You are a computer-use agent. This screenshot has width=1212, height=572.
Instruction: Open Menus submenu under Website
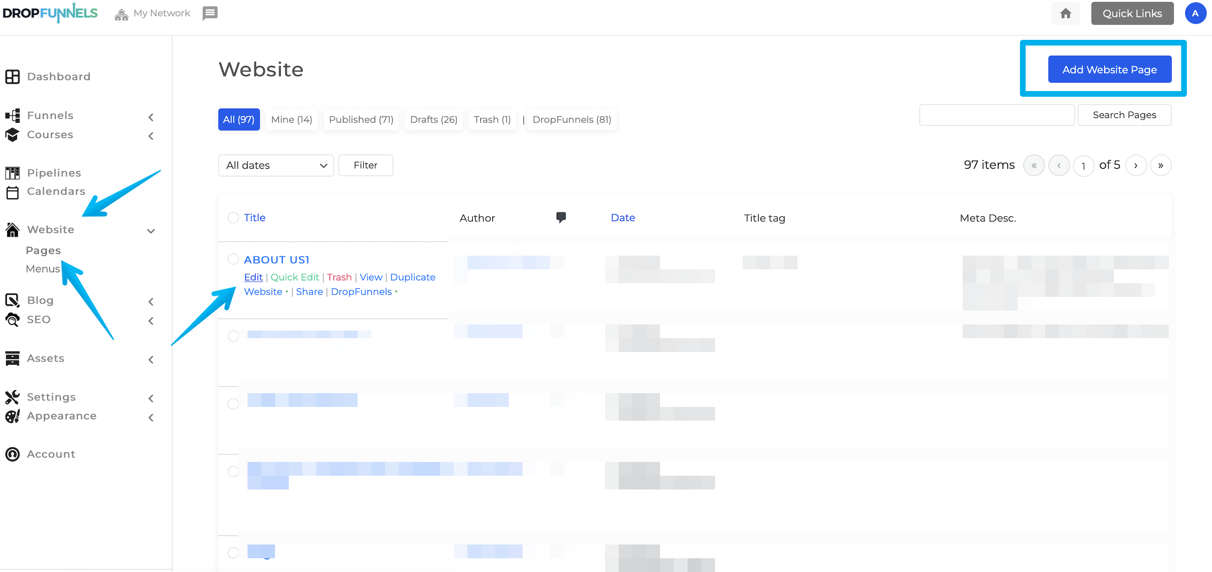coord(43,269)
